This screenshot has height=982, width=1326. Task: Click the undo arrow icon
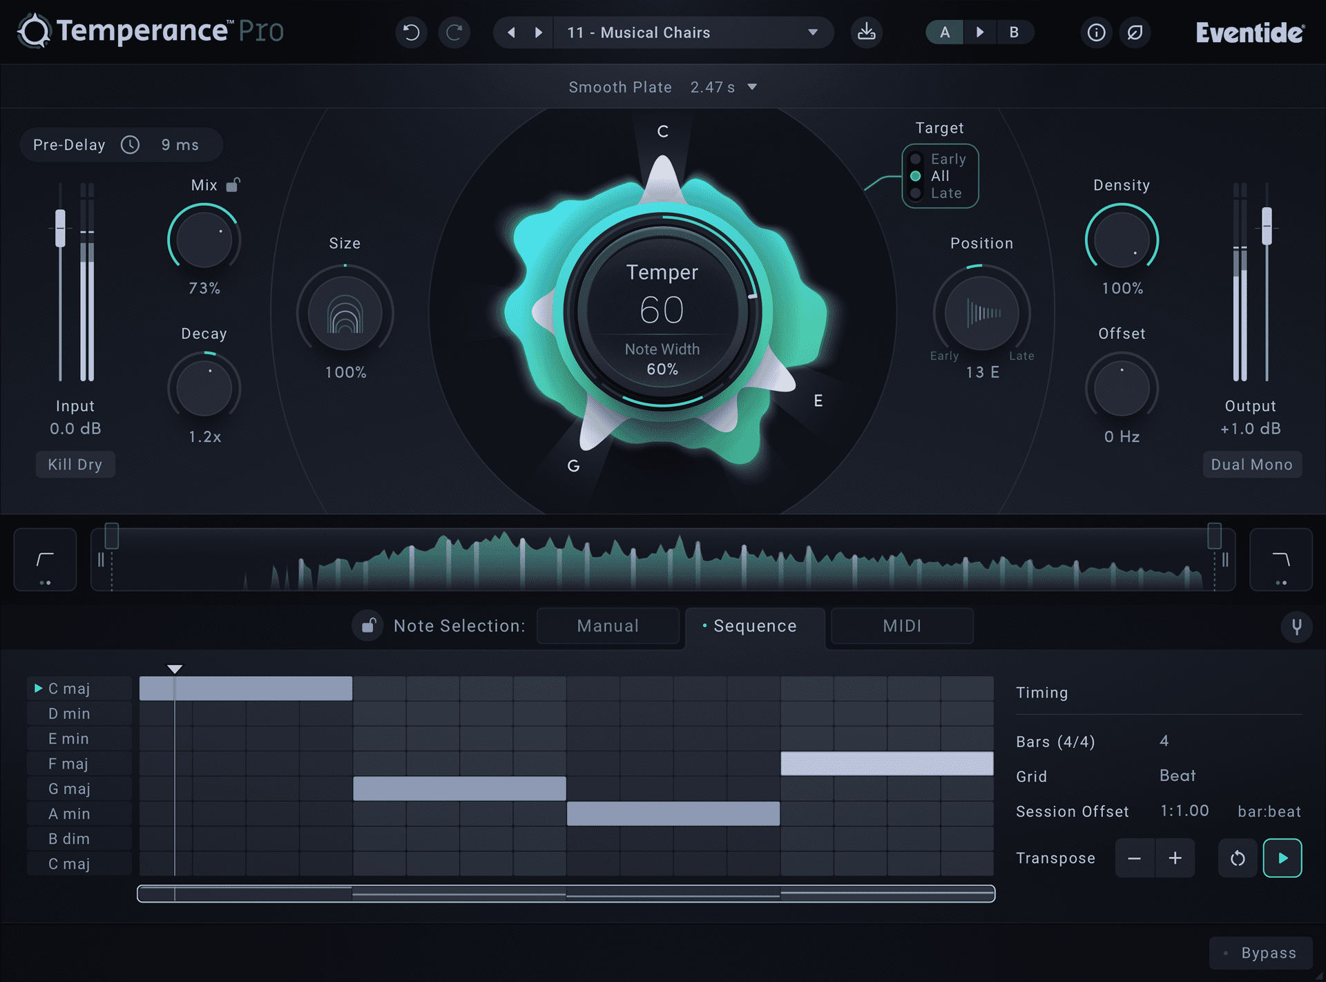pyautogui.click(x=411, y=32)
